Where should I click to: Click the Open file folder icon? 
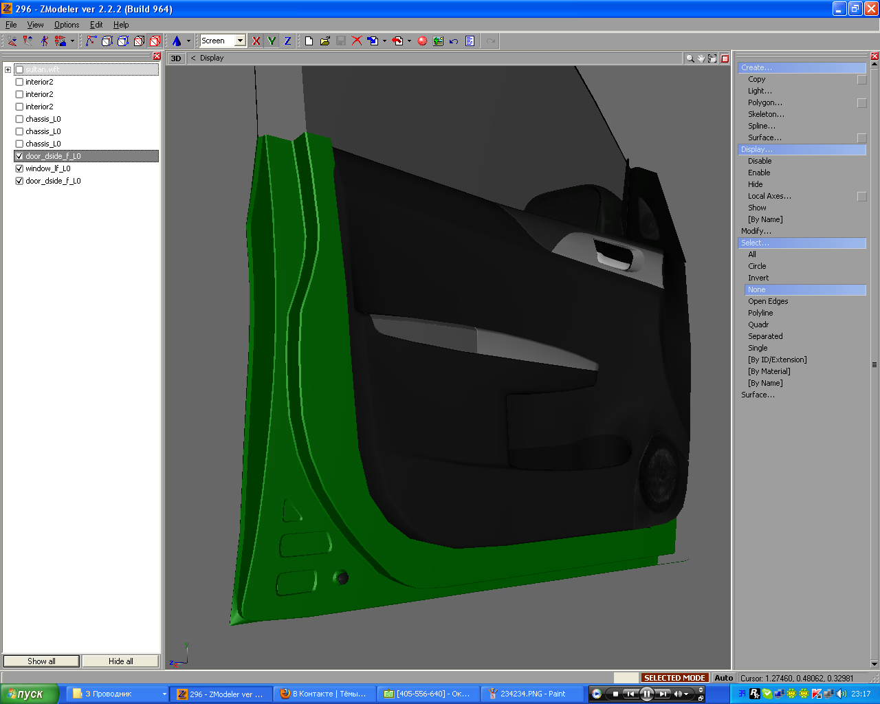(x=324, y=41)
